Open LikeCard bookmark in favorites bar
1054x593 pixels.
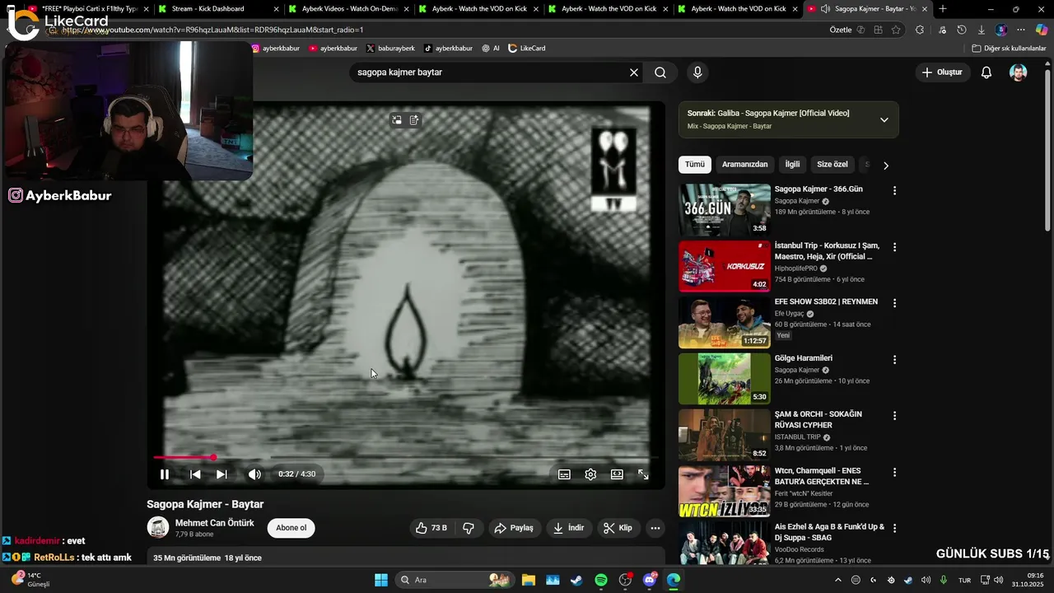[x=527, y=49]
